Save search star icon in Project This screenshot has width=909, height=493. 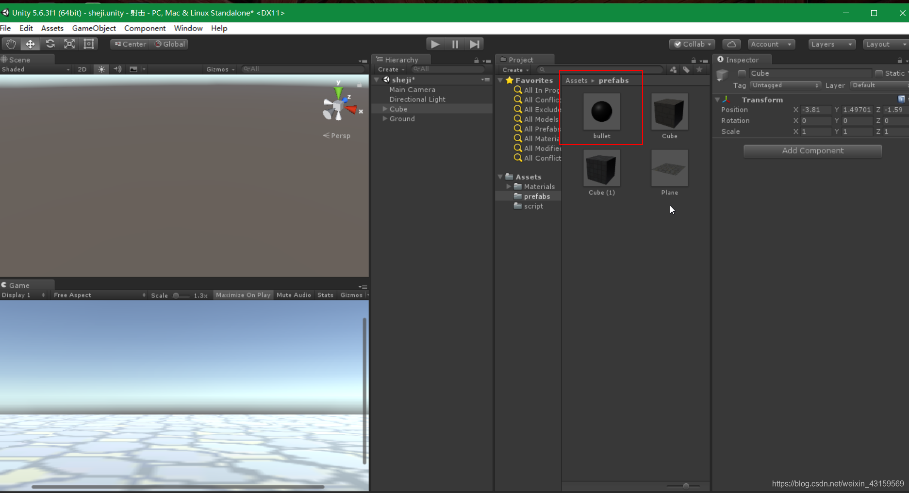tap(699, 70)
